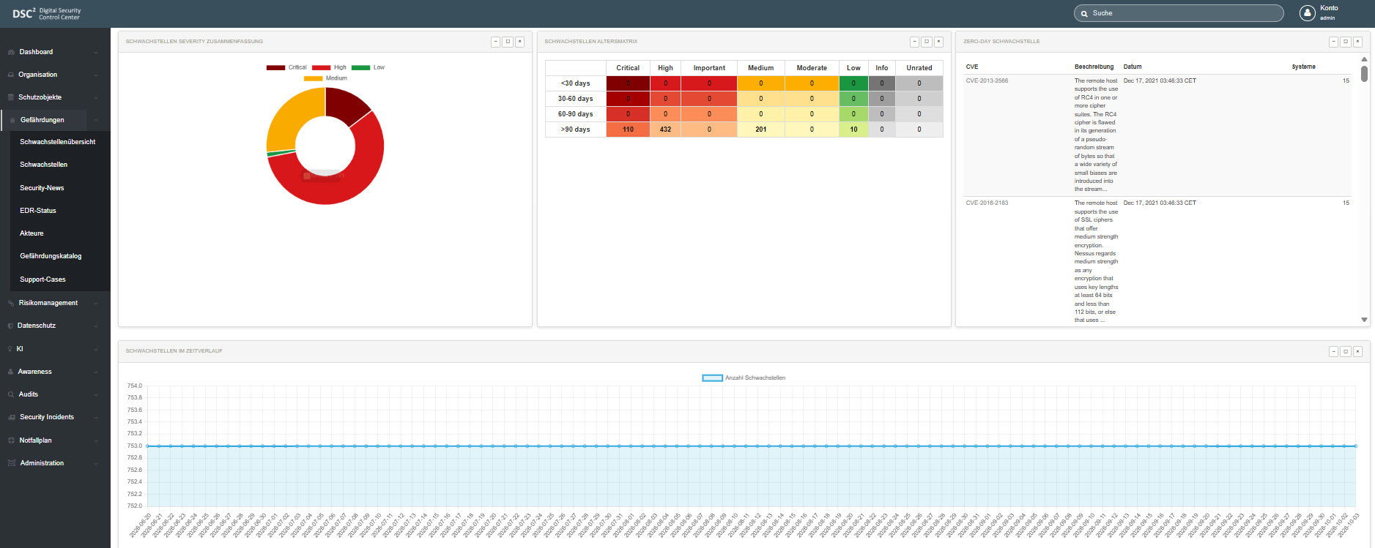Expand the Security Incidents menu chevron
This screenshot has height=548, width=1375.
tap(96, 418)
